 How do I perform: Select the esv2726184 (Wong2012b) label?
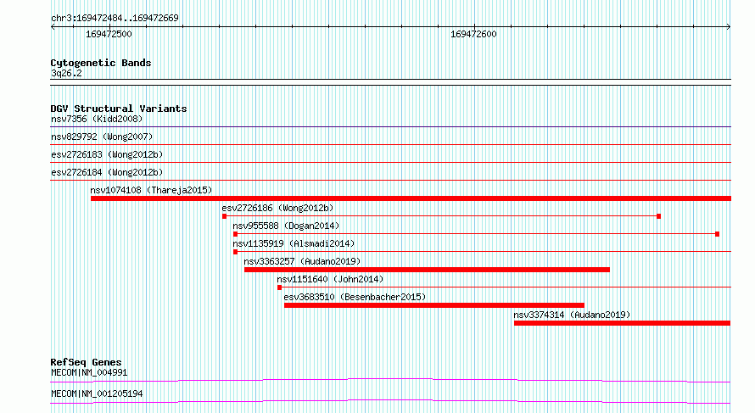pos(107,172)
